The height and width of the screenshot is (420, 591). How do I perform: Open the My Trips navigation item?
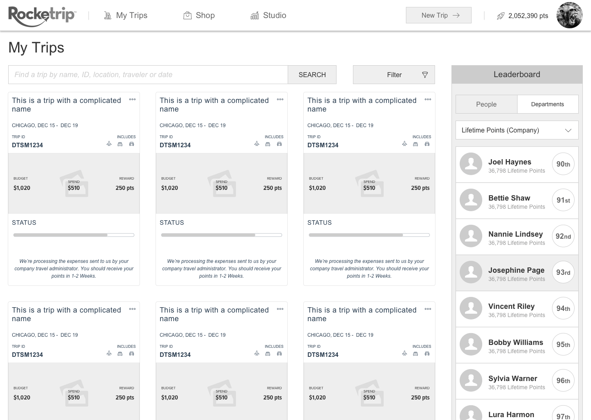pyautogui.click(x=126, y=16)
